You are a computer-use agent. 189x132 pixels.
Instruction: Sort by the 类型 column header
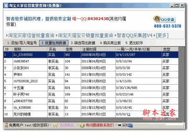[170, 49]
